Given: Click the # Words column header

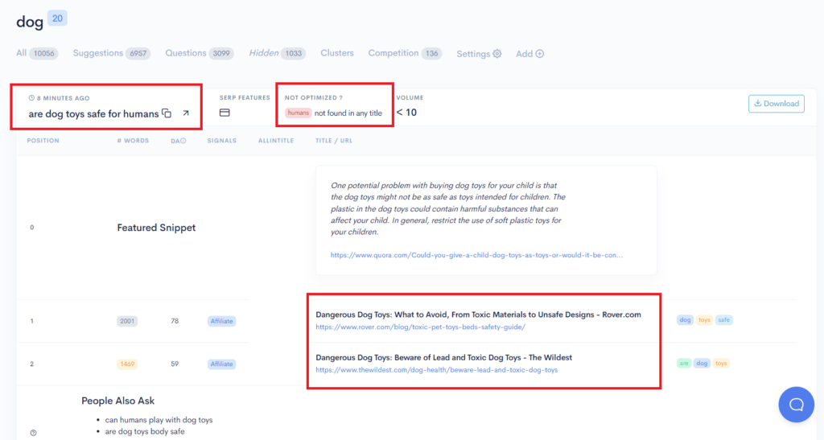Looking at the screenshot, I should click(133, 141).
